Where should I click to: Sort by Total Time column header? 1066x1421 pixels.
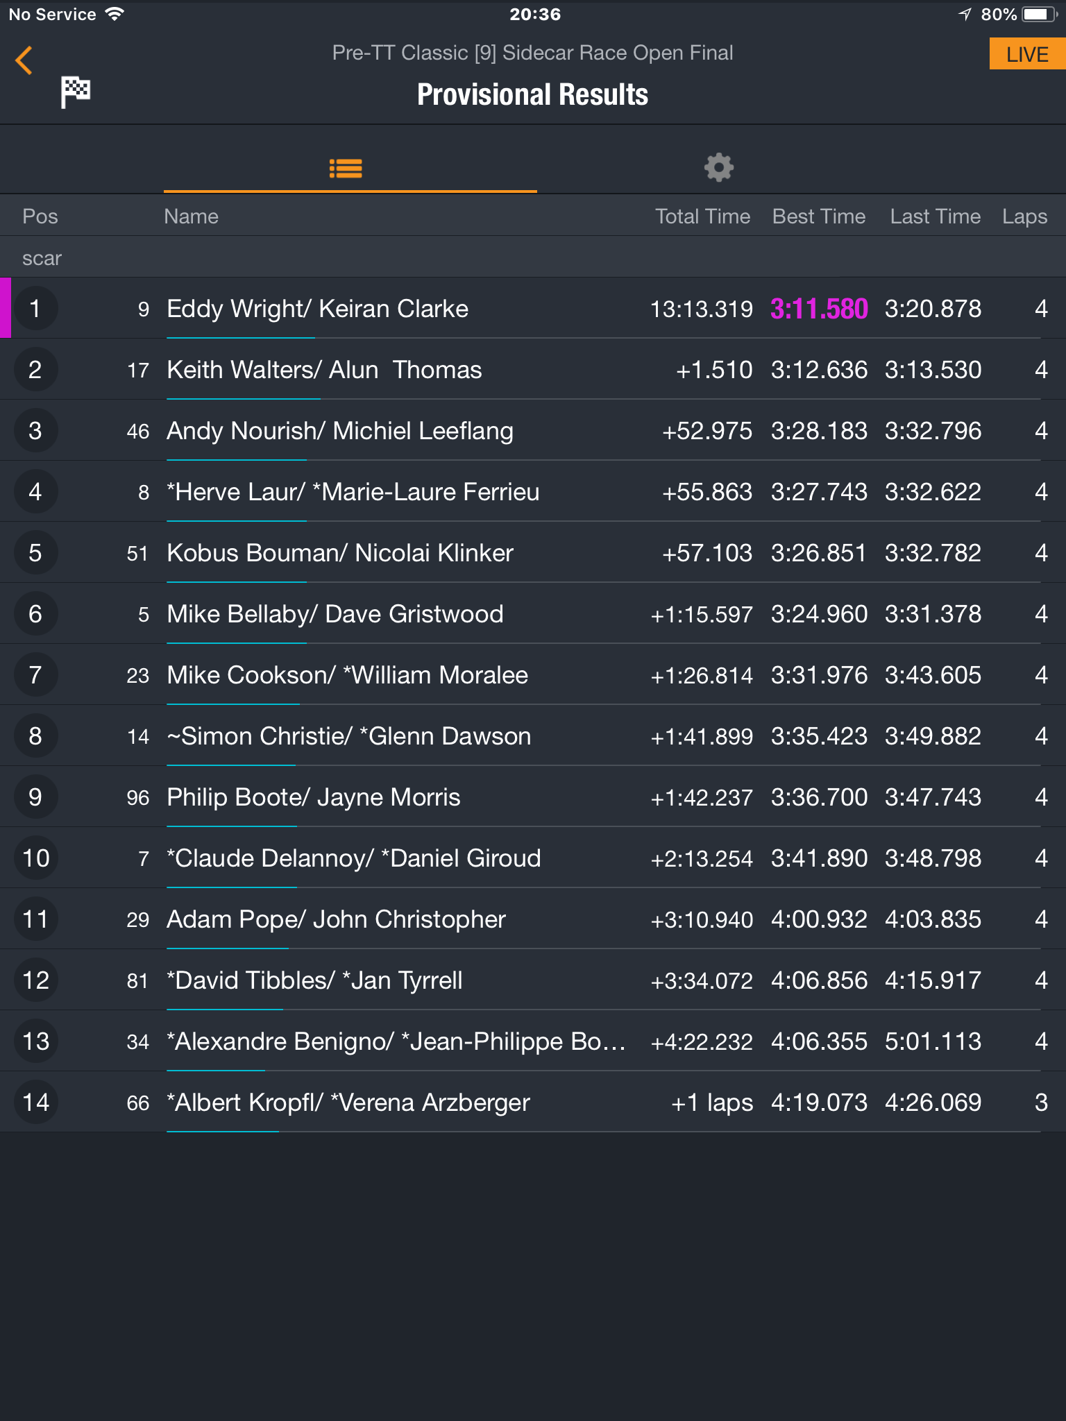pos(702,216)
